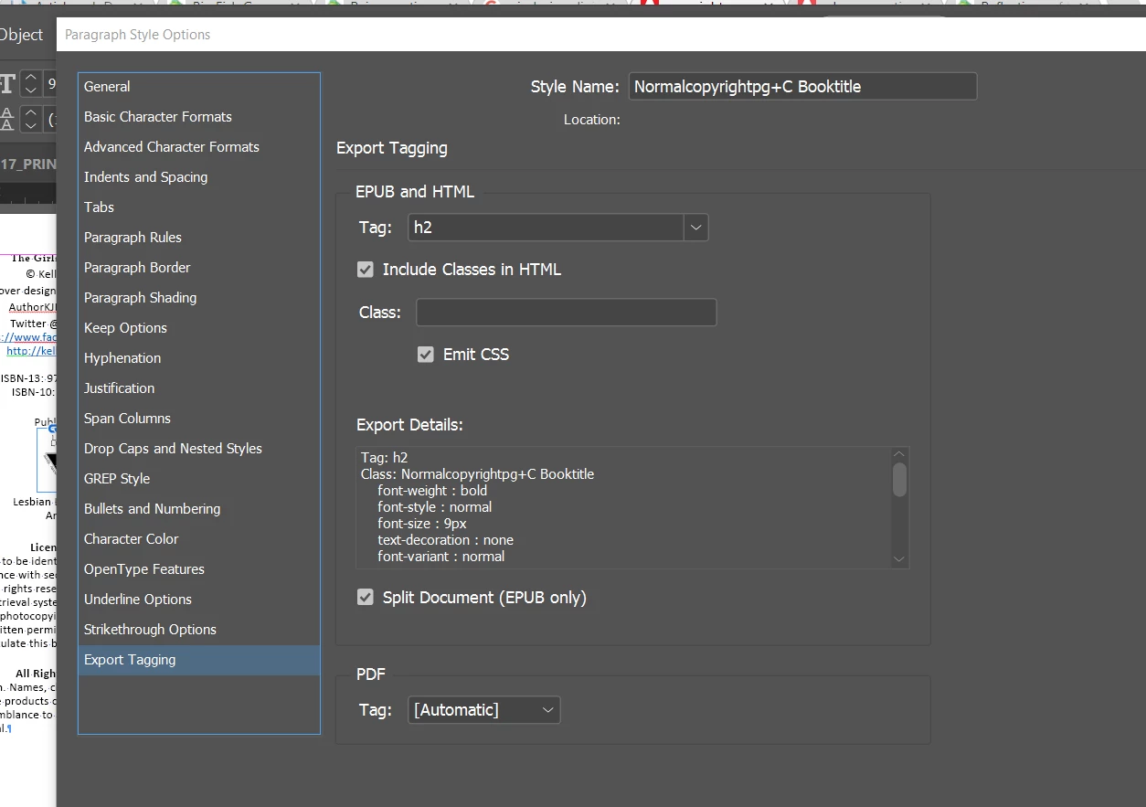1146x807 pixels.
Task: Click 'font-weight : bold' line in Export Details
Action: point(432,491)
